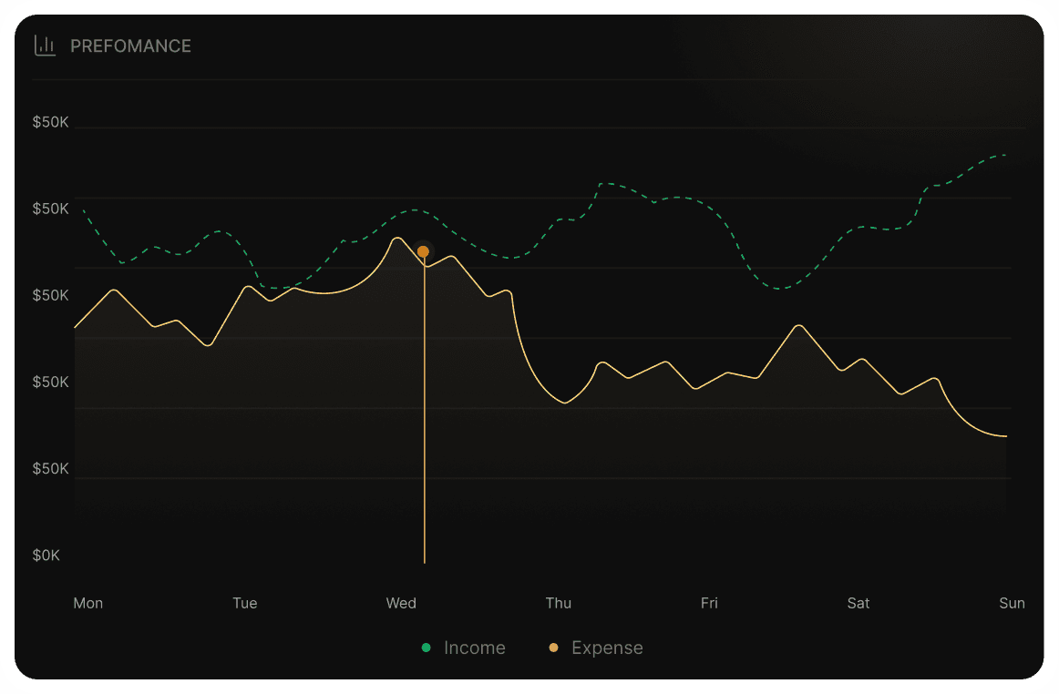
Task: Click the Wed axis label
Action: (400, 603)
